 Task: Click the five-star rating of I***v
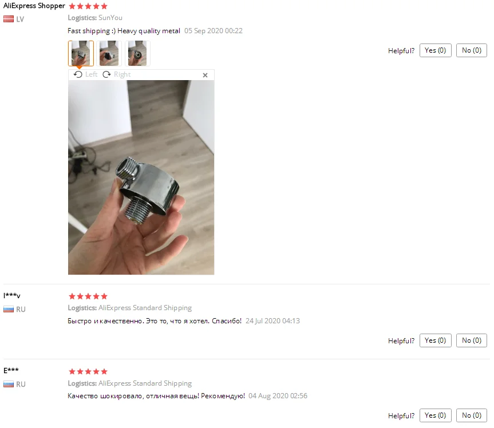[x=88, y=296]
